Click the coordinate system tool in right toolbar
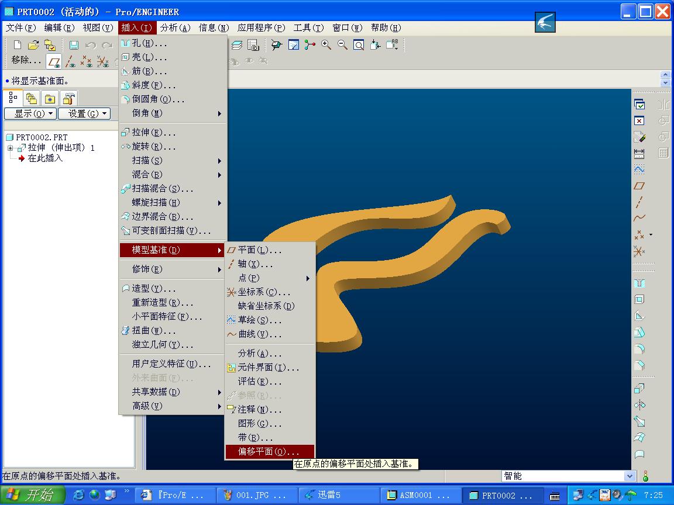This screenshot has height=505, width=674. point(639,251)
